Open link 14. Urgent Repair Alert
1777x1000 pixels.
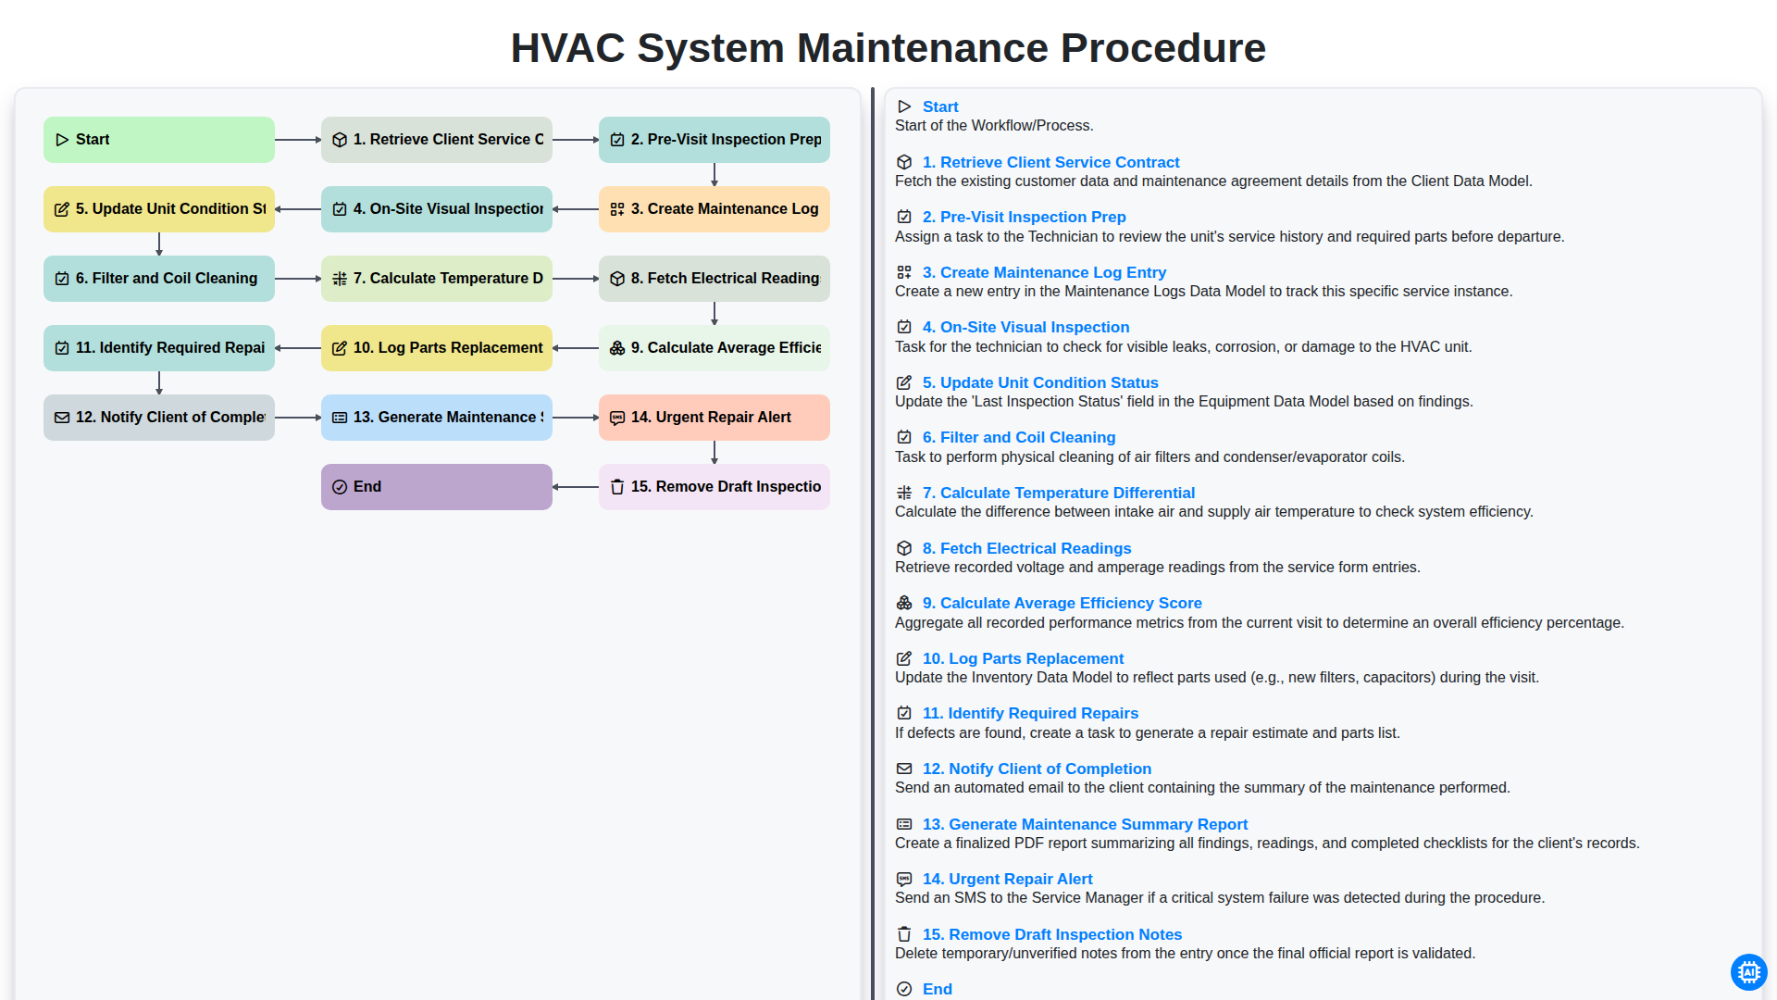point(1007,880)
